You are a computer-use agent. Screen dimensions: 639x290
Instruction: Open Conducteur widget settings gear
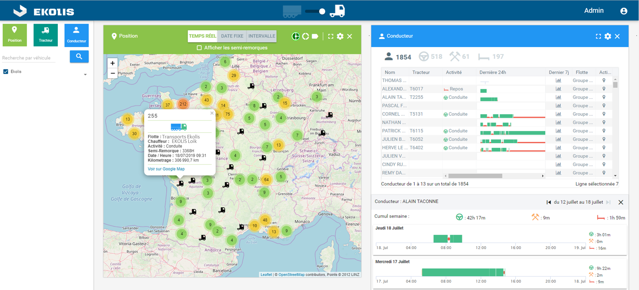tap(608, 36)
